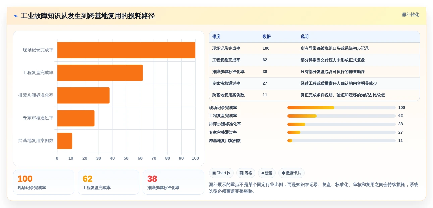Image resolution: width=433 pixels, height=208 pixels.
Task: Click table cell 现场记录完成率
Action: pos(226,48)
